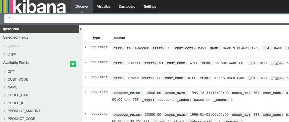Expand the tcustord row priced 14000.00
The width and height of the screenshot is (289, 122).
point(85,92)
